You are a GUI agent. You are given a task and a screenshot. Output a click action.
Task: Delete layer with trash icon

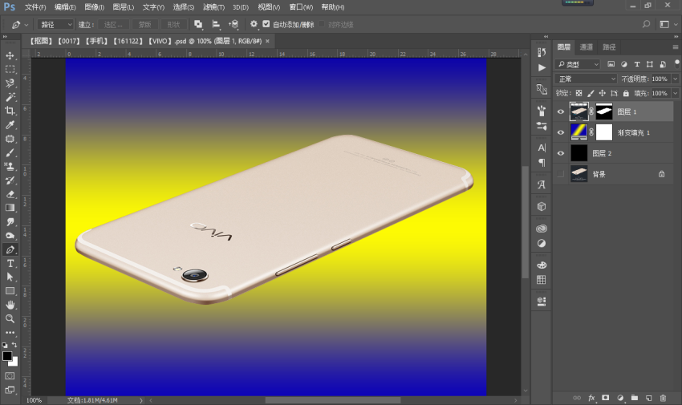coord(663,398)
